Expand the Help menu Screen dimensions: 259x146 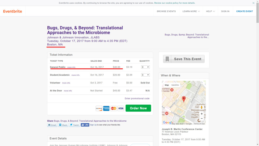click(x=210, y=11)
